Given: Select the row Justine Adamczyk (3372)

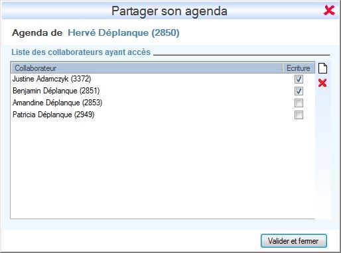Looking at the screenshot, I should pos(163,79).
